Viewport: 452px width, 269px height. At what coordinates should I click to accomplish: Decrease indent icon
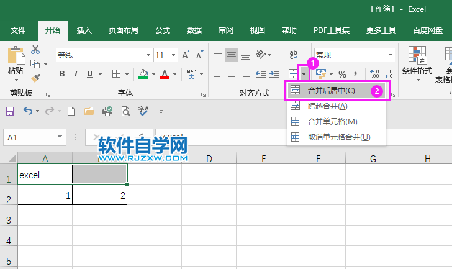pyautogui.click(x=261, y=74)
